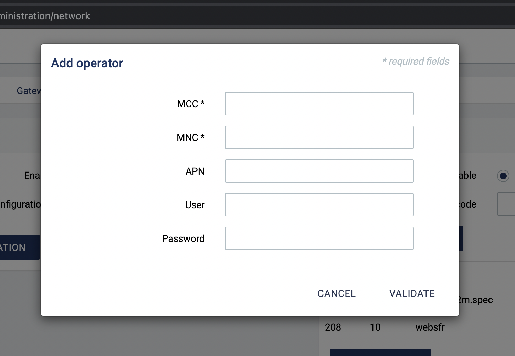Viewport: 515px width, 356px height.
Task: Click the 'm.spec' table entry
Action: [476, 300]
